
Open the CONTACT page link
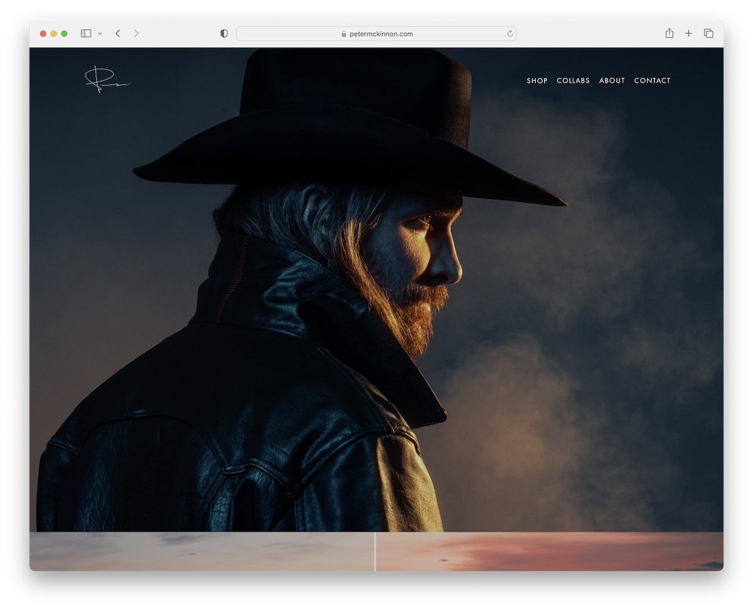point(652,80)
